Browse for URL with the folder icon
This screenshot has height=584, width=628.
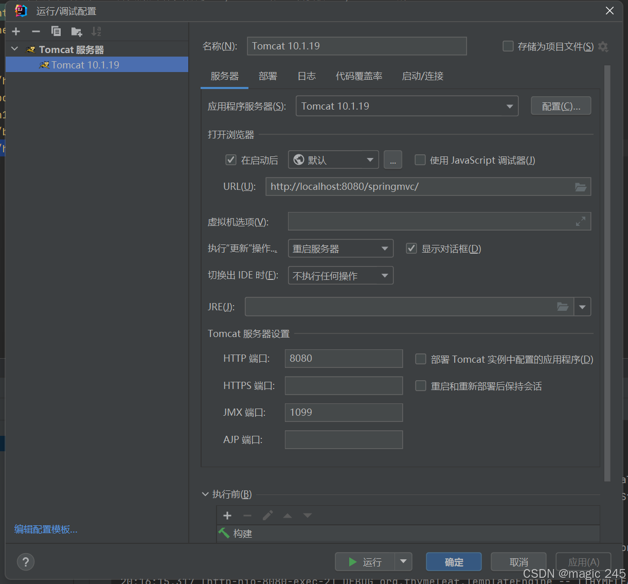581,187
